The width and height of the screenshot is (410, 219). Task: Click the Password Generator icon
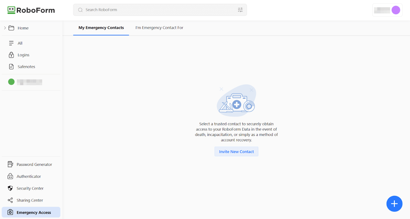click(10, 164)
